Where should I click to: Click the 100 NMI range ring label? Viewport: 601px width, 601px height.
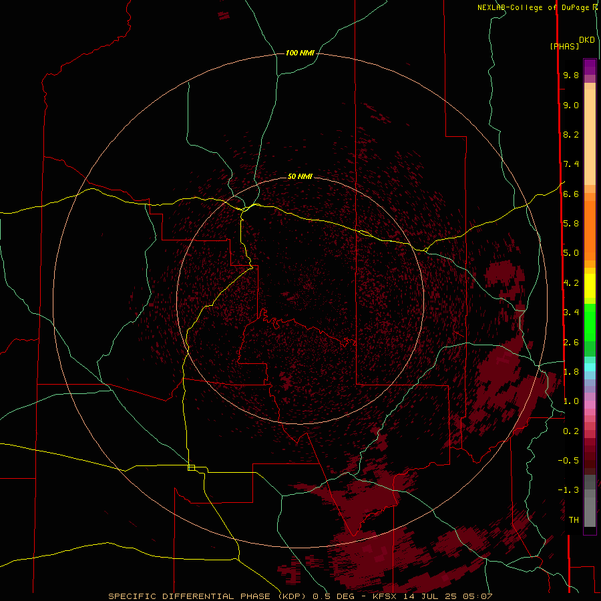click(x=300, y=53)
